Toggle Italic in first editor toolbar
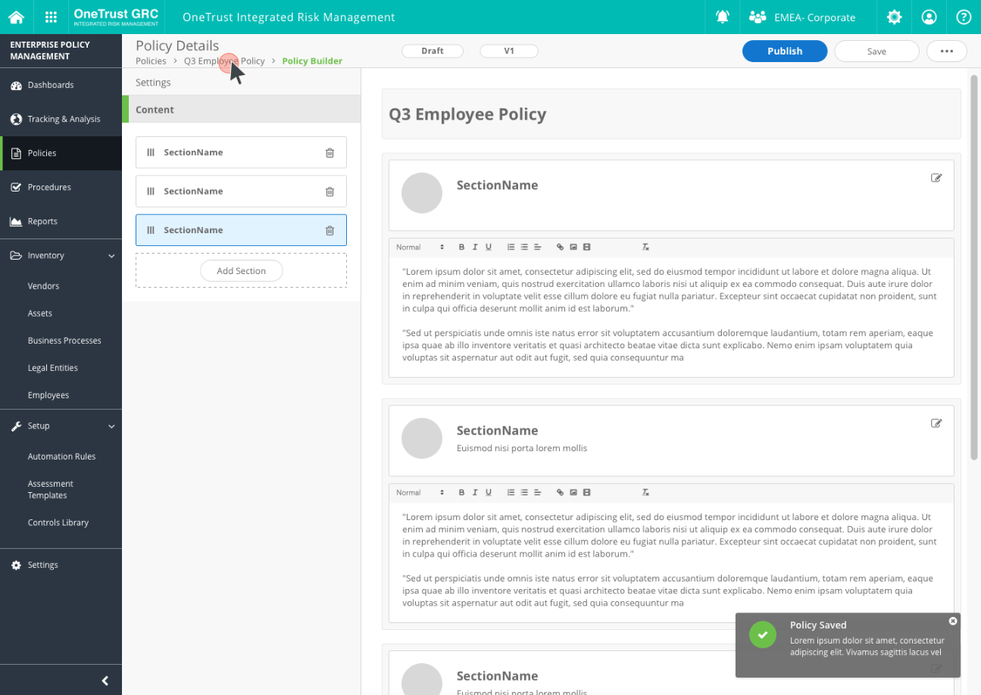Image resolution: width=981 pixels, height=695 pixels. [475, 248]
